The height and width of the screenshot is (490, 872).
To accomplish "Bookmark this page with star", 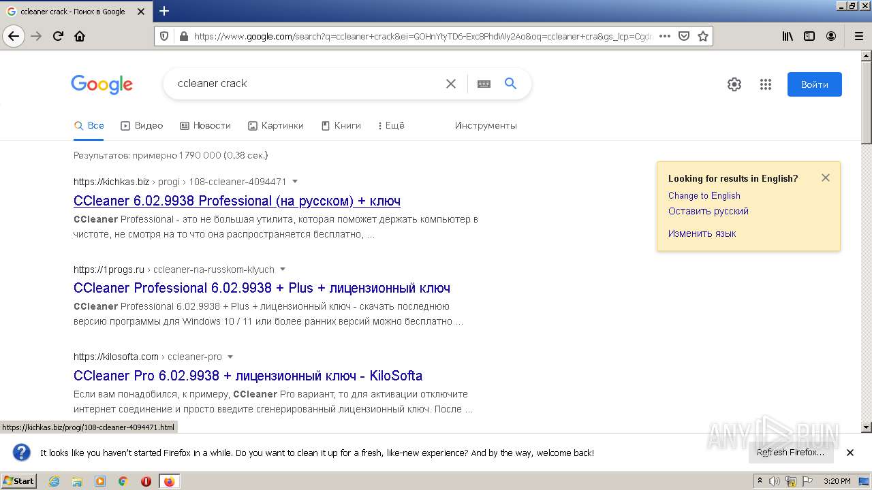I will pos(703,36).
